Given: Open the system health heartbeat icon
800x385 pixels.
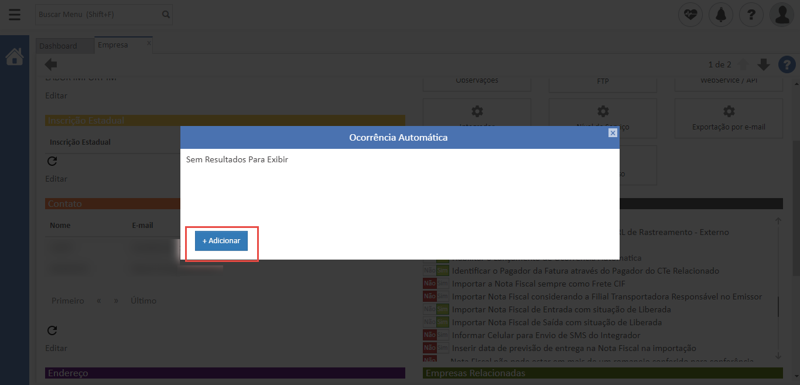Looking at the screenshot, I should coord(690,15).
